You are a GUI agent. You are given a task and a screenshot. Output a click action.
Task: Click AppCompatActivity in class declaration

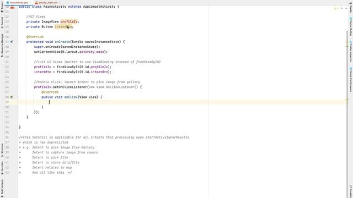tap(99, 7)
